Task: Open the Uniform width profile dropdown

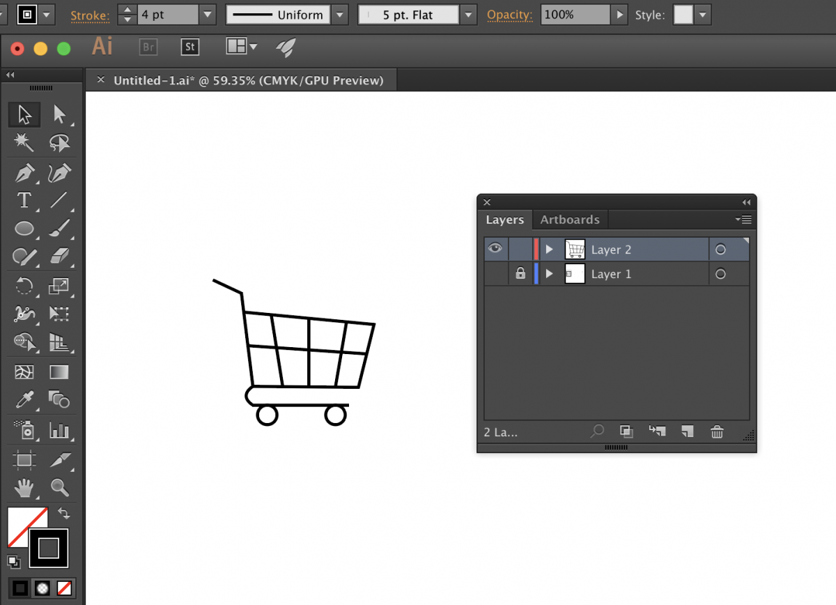Action: click(x=339, y=15)
